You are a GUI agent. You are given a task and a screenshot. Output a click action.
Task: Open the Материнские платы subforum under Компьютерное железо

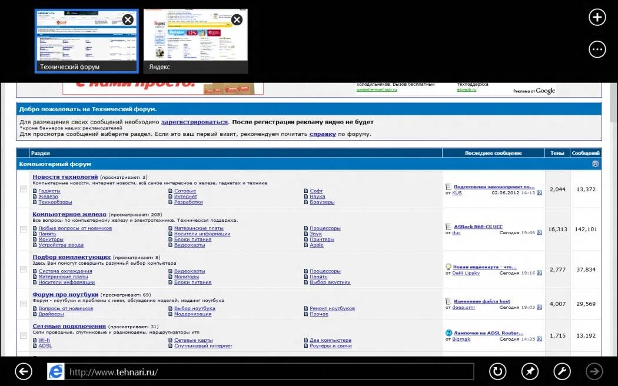pyautogui.click(x=199, y=228)
